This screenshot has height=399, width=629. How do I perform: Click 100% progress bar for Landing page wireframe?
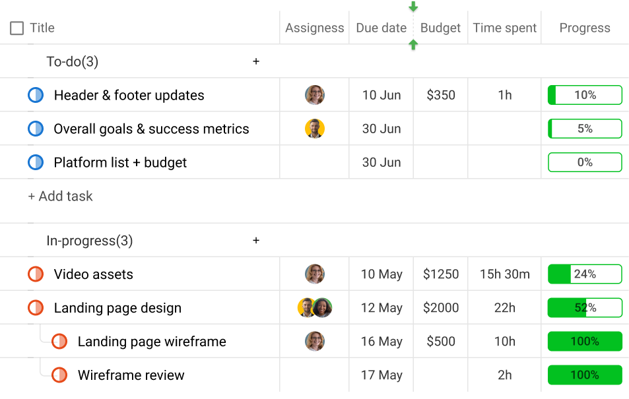point(585,341)
